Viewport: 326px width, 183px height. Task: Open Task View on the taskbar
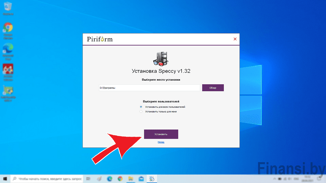[88, 179]
